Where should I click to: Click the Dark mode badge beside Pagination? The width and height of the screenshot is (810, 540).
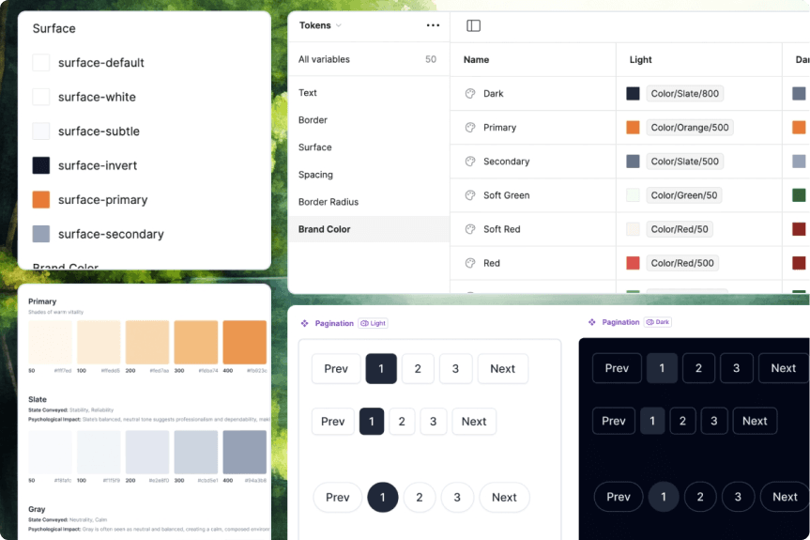pos(658,322)
